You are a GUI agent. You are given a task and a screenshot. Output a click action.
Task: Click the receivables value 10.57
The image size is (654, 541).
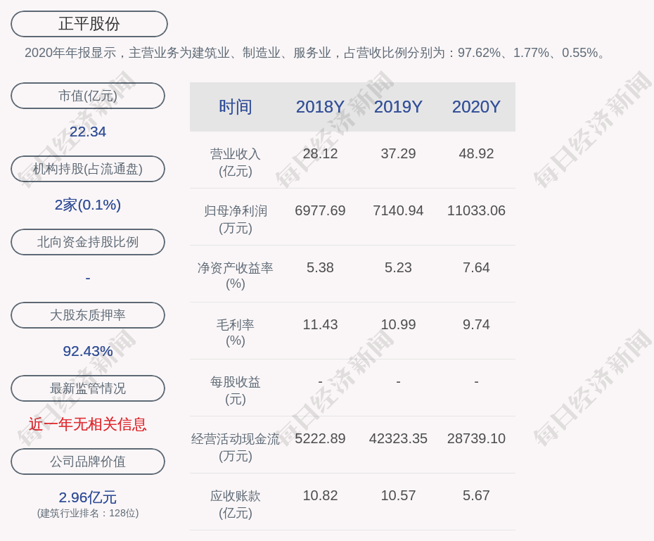(398, 495)
